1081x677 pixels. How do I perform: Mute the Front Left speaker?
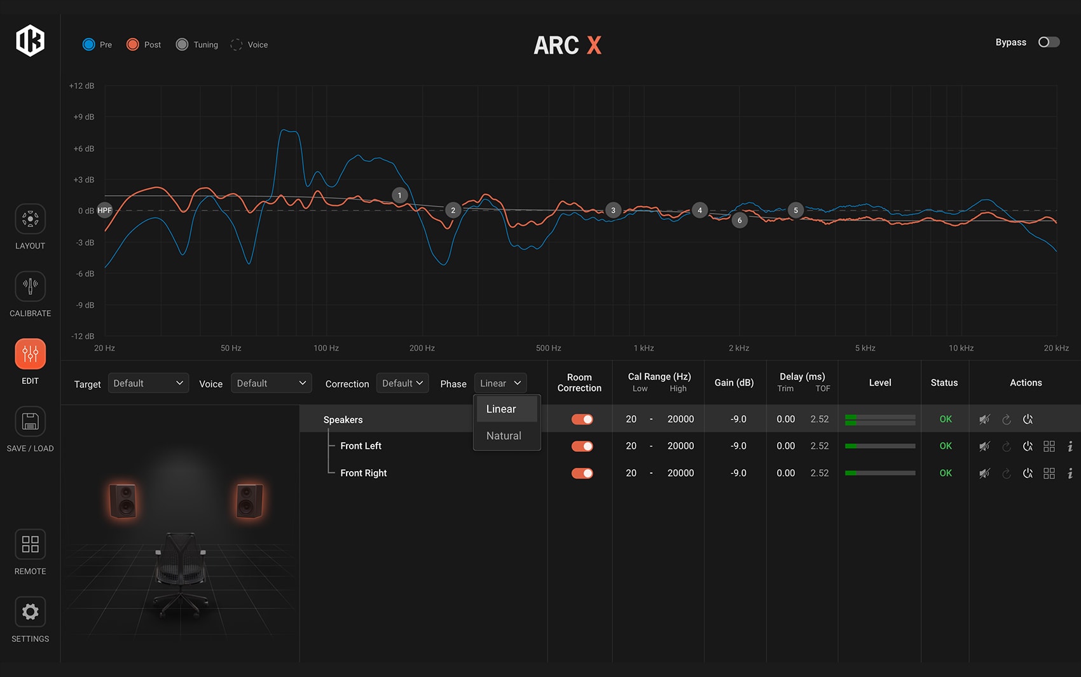point(984,446)
